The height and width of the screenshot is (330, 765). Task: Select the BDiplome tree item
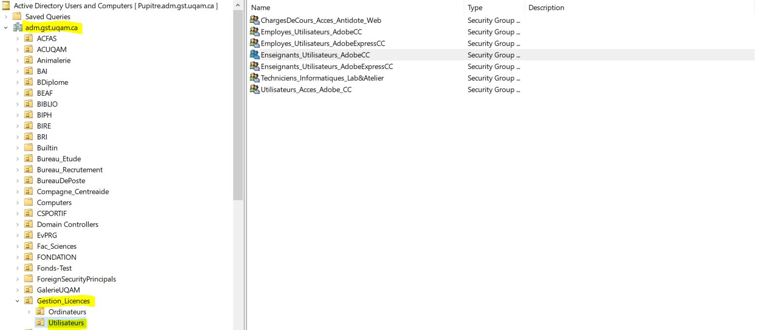coord(53,82)
